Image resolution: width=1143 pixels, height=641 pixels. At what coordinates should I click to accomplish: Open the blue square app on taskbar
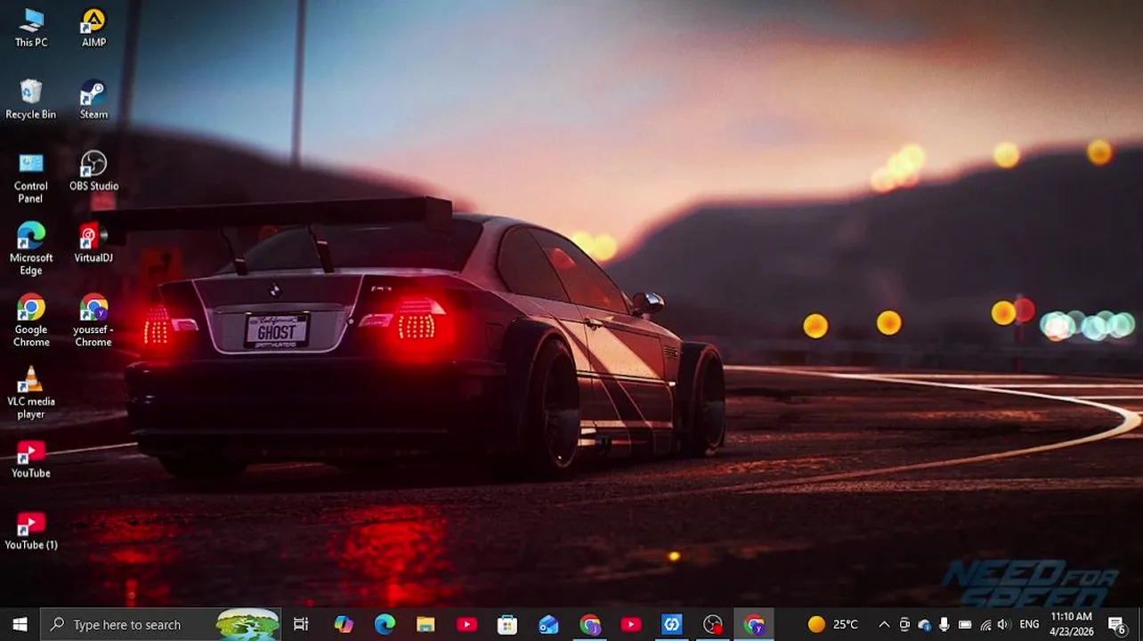[672, 624]
